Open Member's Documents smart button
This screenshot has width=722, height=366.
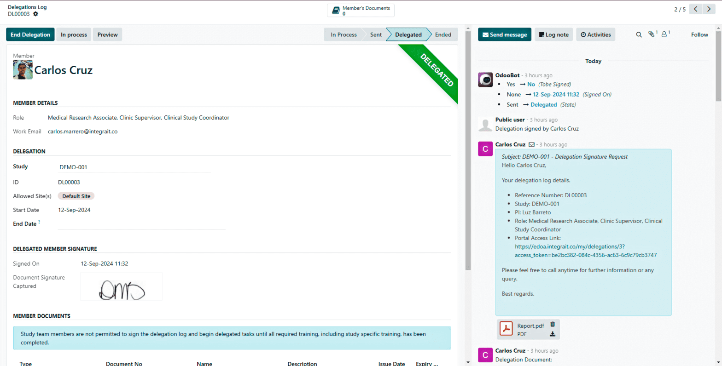click(x=361, y=11)
